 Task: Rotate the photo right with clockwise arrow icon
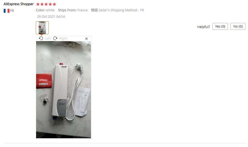(55, 38)
